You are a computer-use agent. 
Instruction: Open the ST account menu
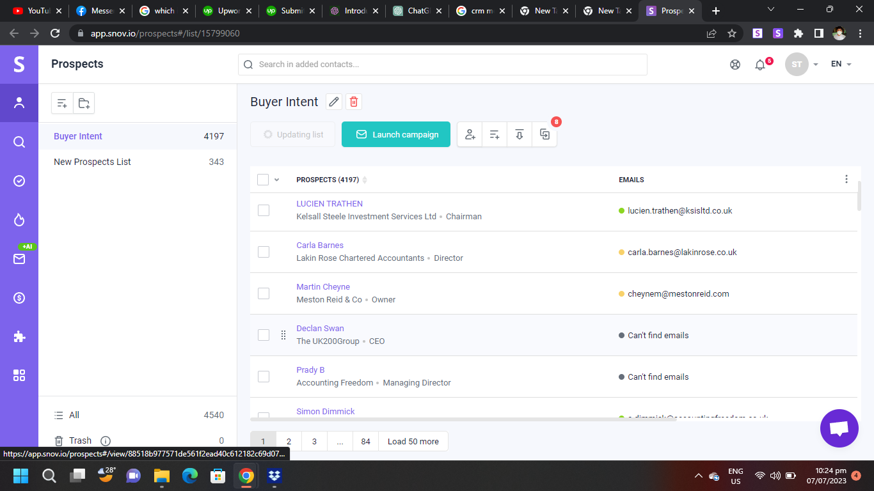(x=802, y=65)
